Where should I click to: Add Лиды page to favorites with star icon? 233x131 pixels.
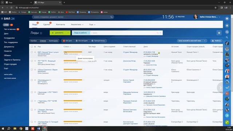[41, 33]
